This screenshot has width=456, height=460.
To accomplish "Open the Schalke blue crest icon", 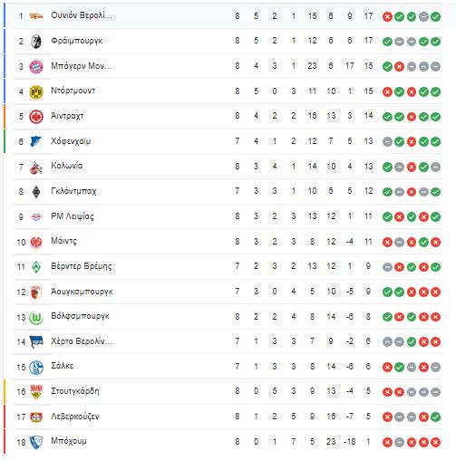I will (36, 368).
